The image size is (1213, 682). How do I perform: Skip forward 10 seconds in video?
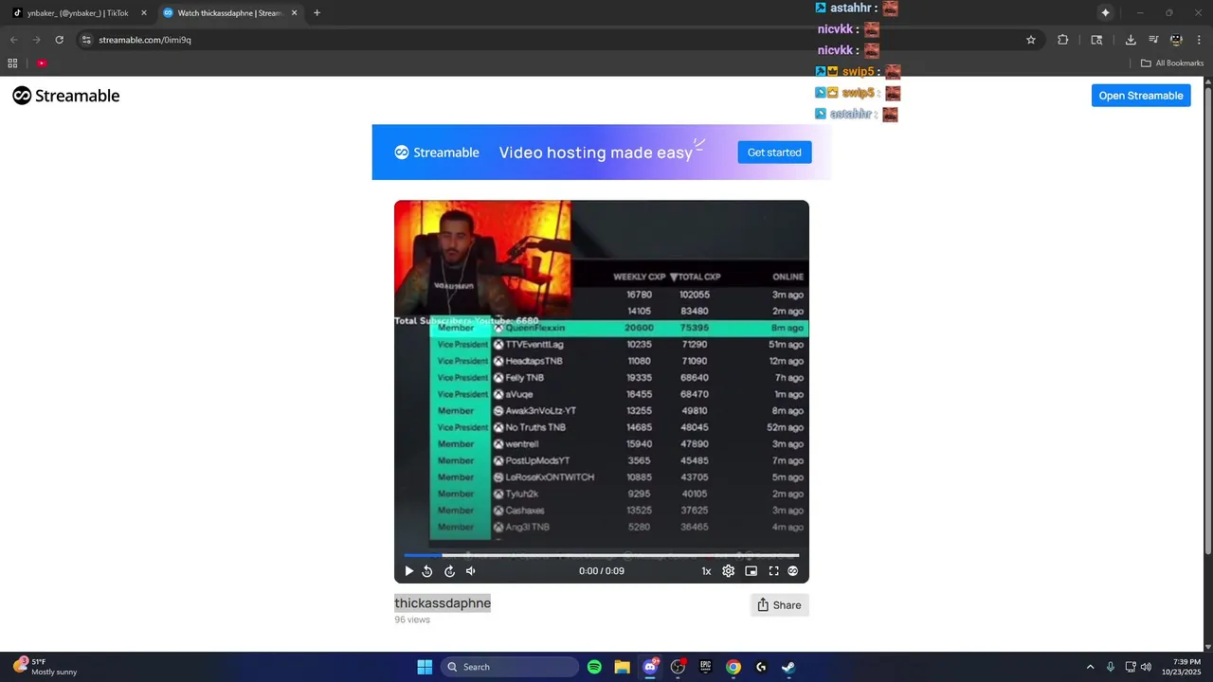click(449, 571)
